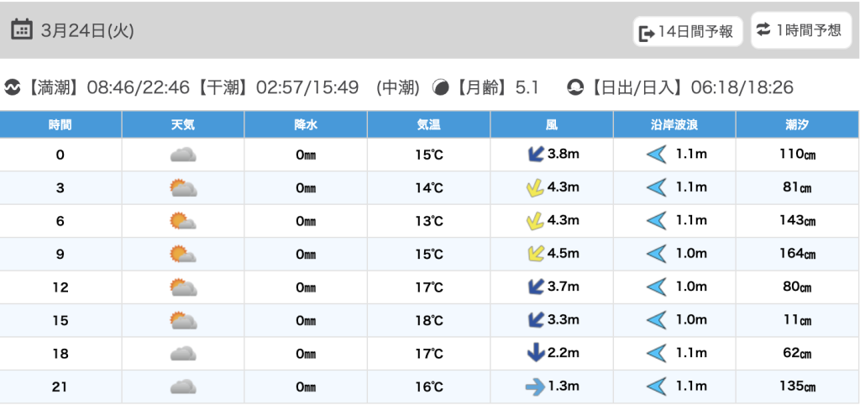
Task: Click the date text 3月24日(火)
Action: [87, 30]
